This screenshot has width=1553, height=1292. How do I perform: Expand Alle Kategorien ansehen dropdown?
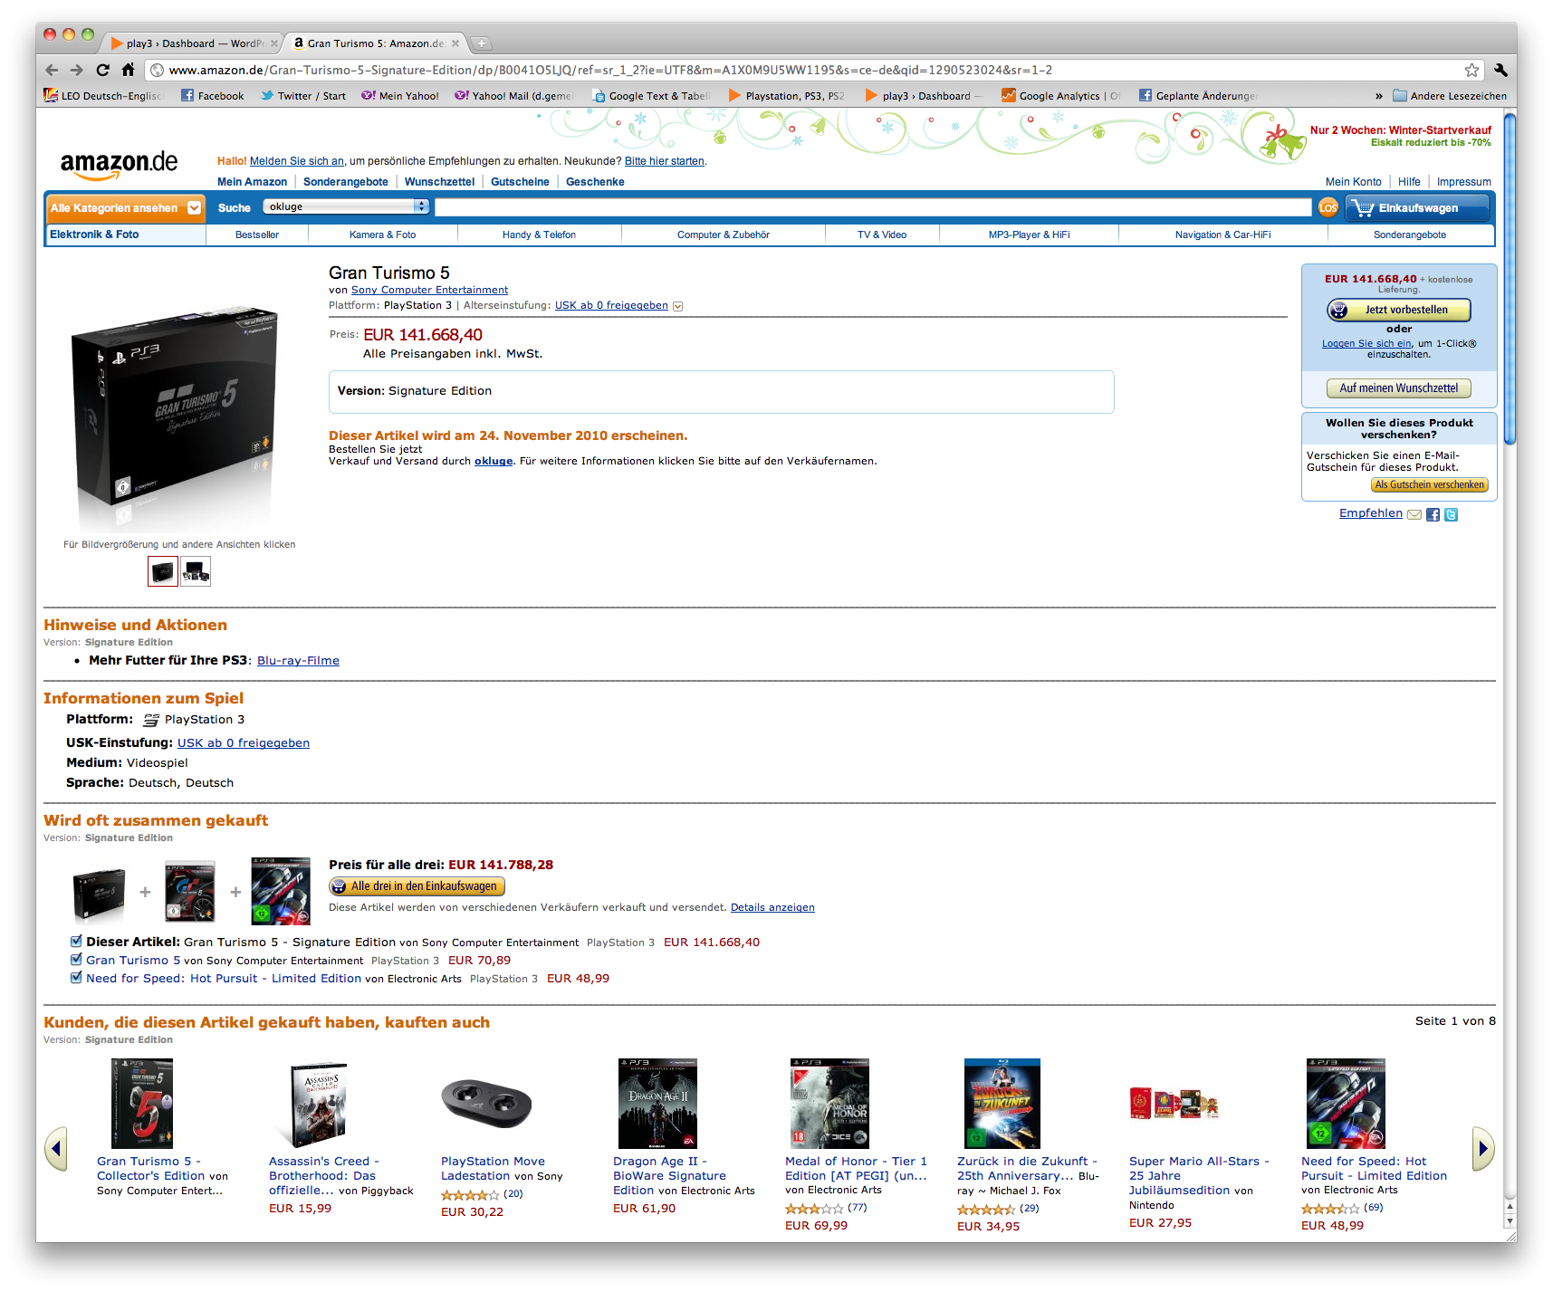(x=125, y=207)
